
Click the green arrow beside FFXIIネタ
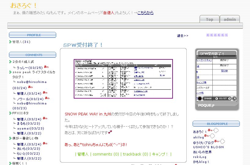tap(10, 113)
